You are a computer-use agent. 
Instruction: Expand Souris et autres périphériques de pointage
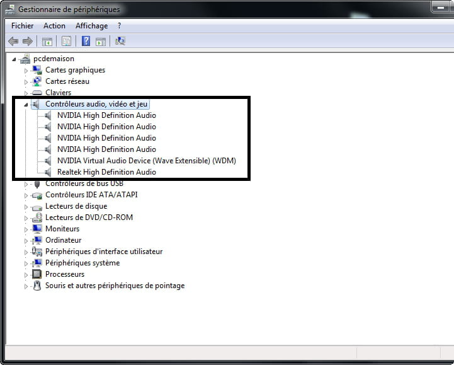coord(26,286)
